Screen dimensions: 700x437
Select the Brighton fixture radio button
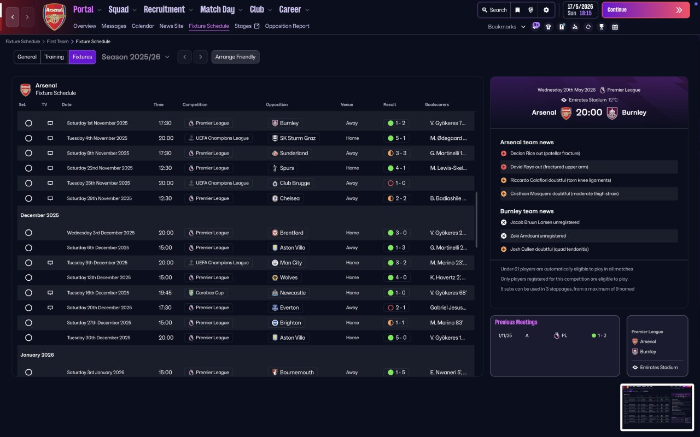click(x=28, y=323)
